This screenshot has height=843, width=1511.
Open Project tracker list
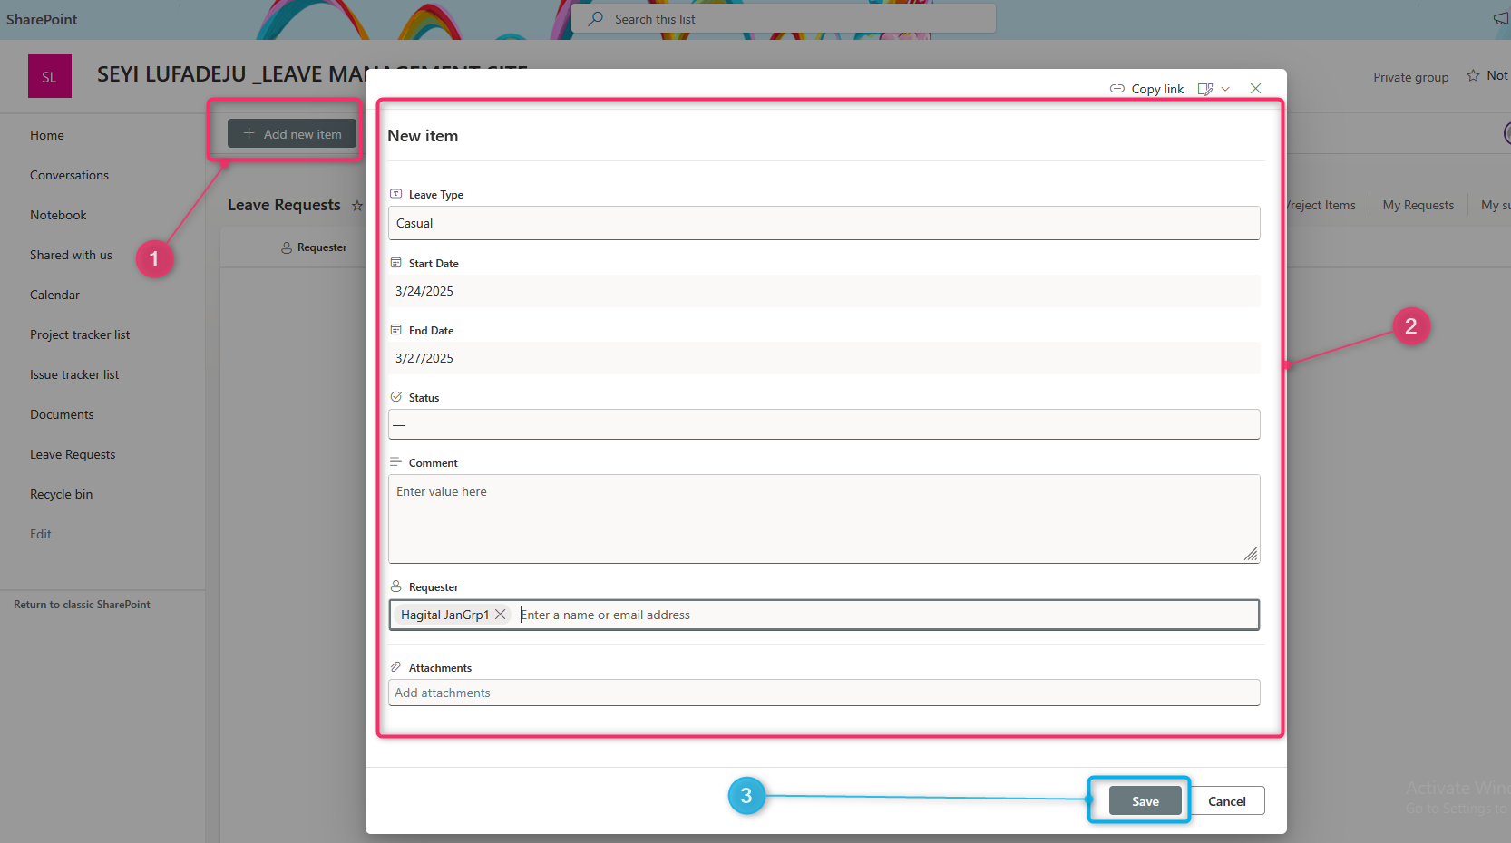tap(80, 334)
